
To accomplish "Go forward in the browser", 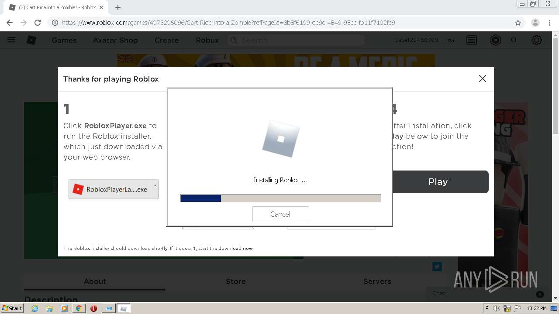I will [24, 23].
